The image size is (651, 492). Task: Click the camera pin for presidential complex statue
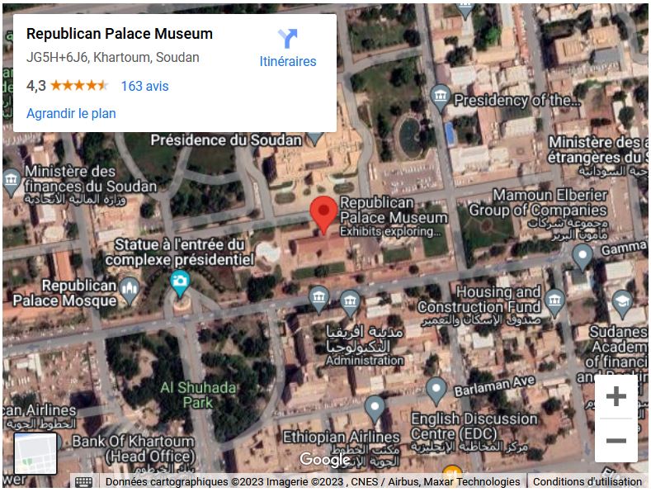180,284
